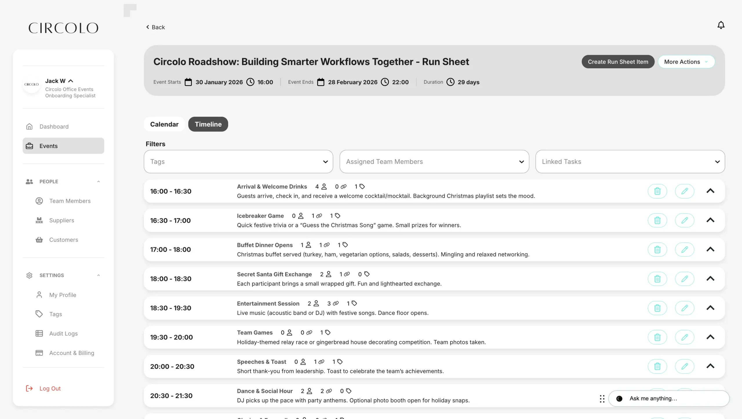742x419 pixels.
Task: Open the notifications bell
Action: pos(721,25)
